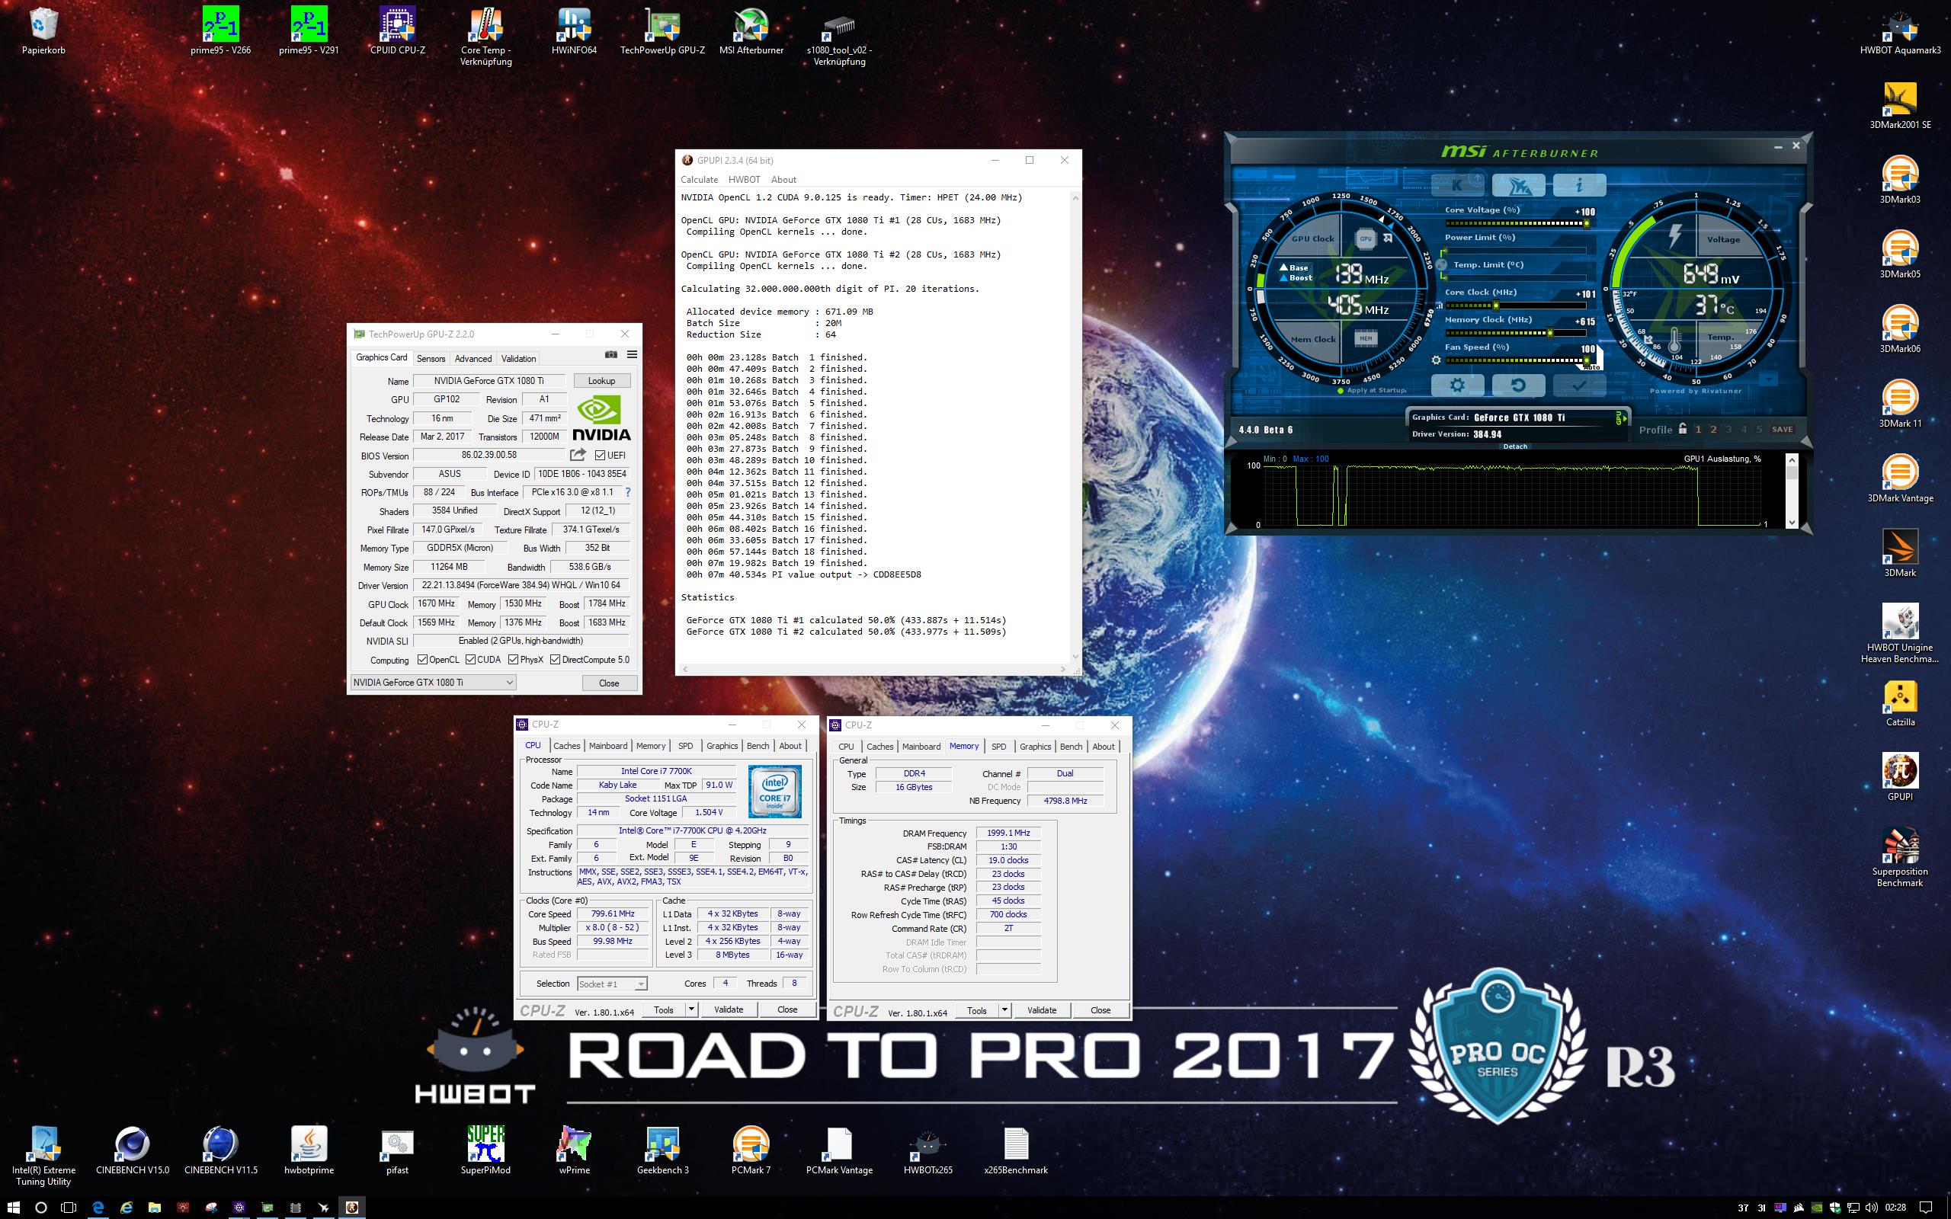The height and width of the screenshot is (1219, 1951).
Task: Open Tools dropdown arrow in left CPU-Z
Action: click(691, 1009)
